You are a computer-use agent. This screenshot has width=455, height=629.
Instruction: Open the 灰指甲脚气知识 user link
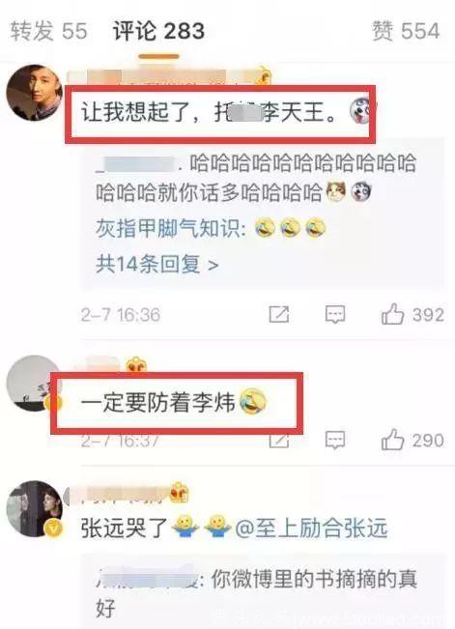pos(171,229)
